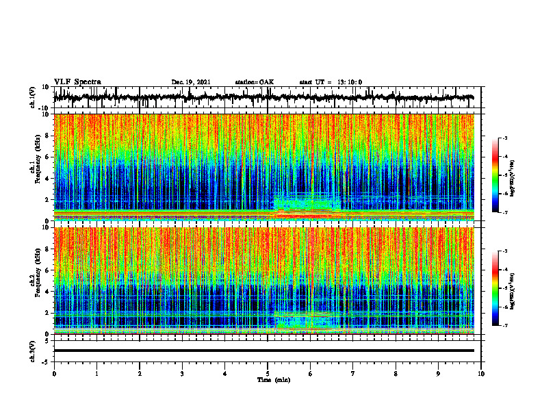
Task: Click the ch.2 frequency tick label "4"
Action: (47, 292)
